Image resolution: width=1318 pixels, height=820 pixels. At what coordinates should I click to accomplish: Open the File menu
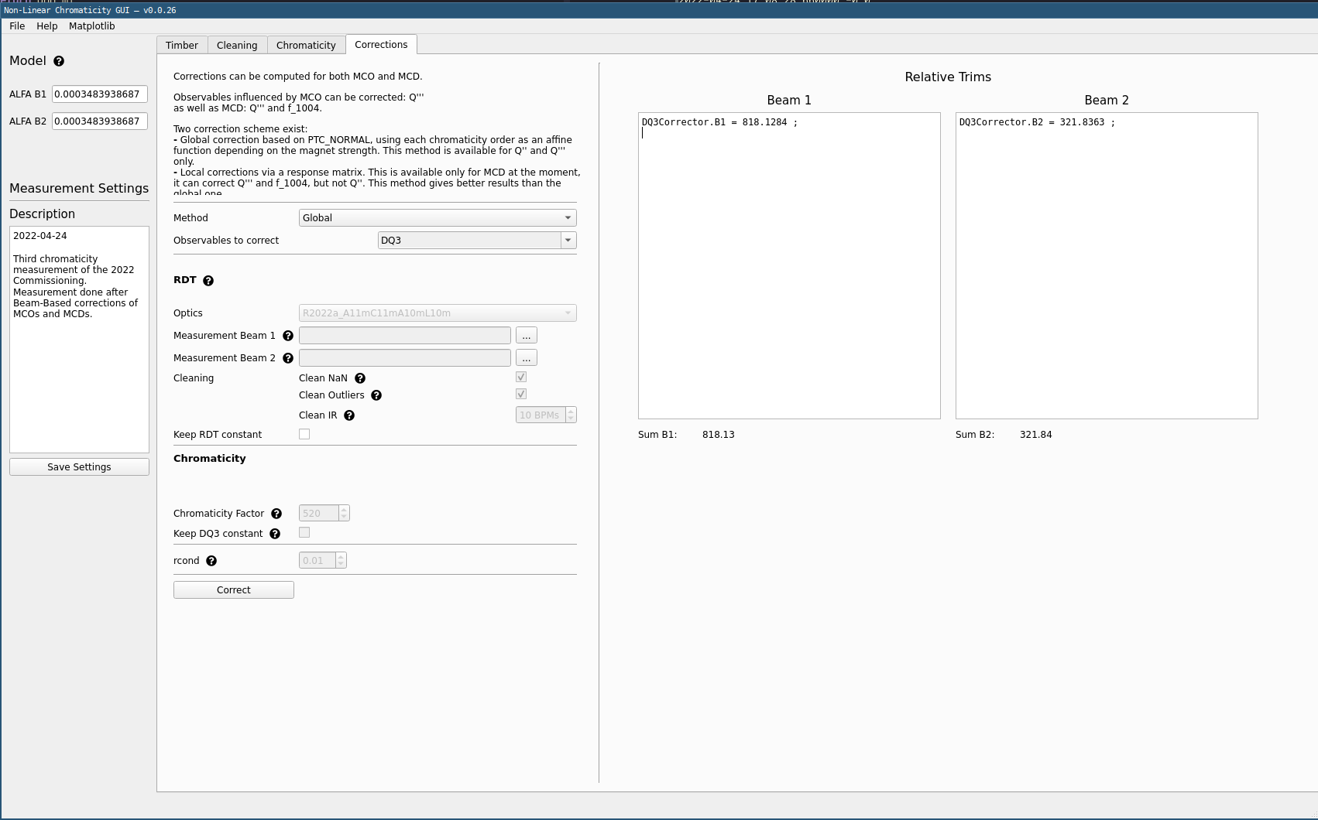click(17, 26)
